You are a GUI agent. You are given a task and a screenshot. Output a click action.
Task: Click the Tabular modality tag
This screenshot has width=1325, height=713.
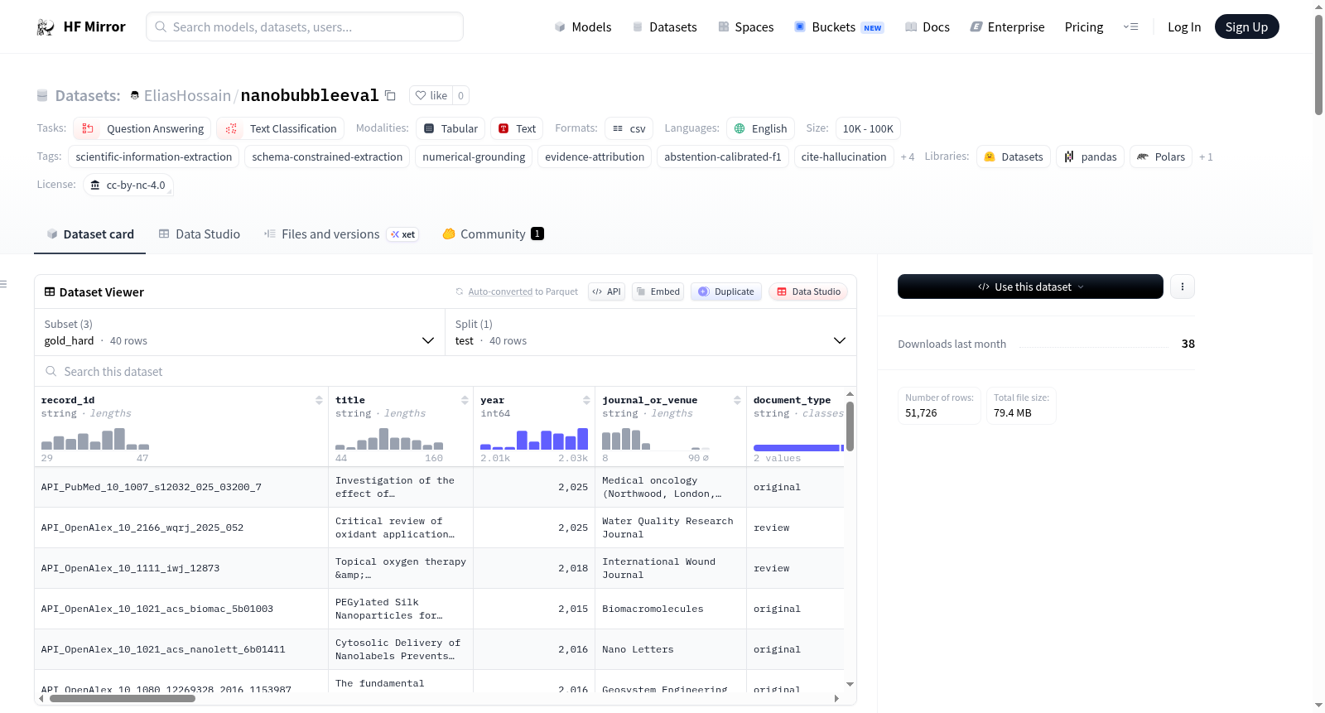(450, 128)
